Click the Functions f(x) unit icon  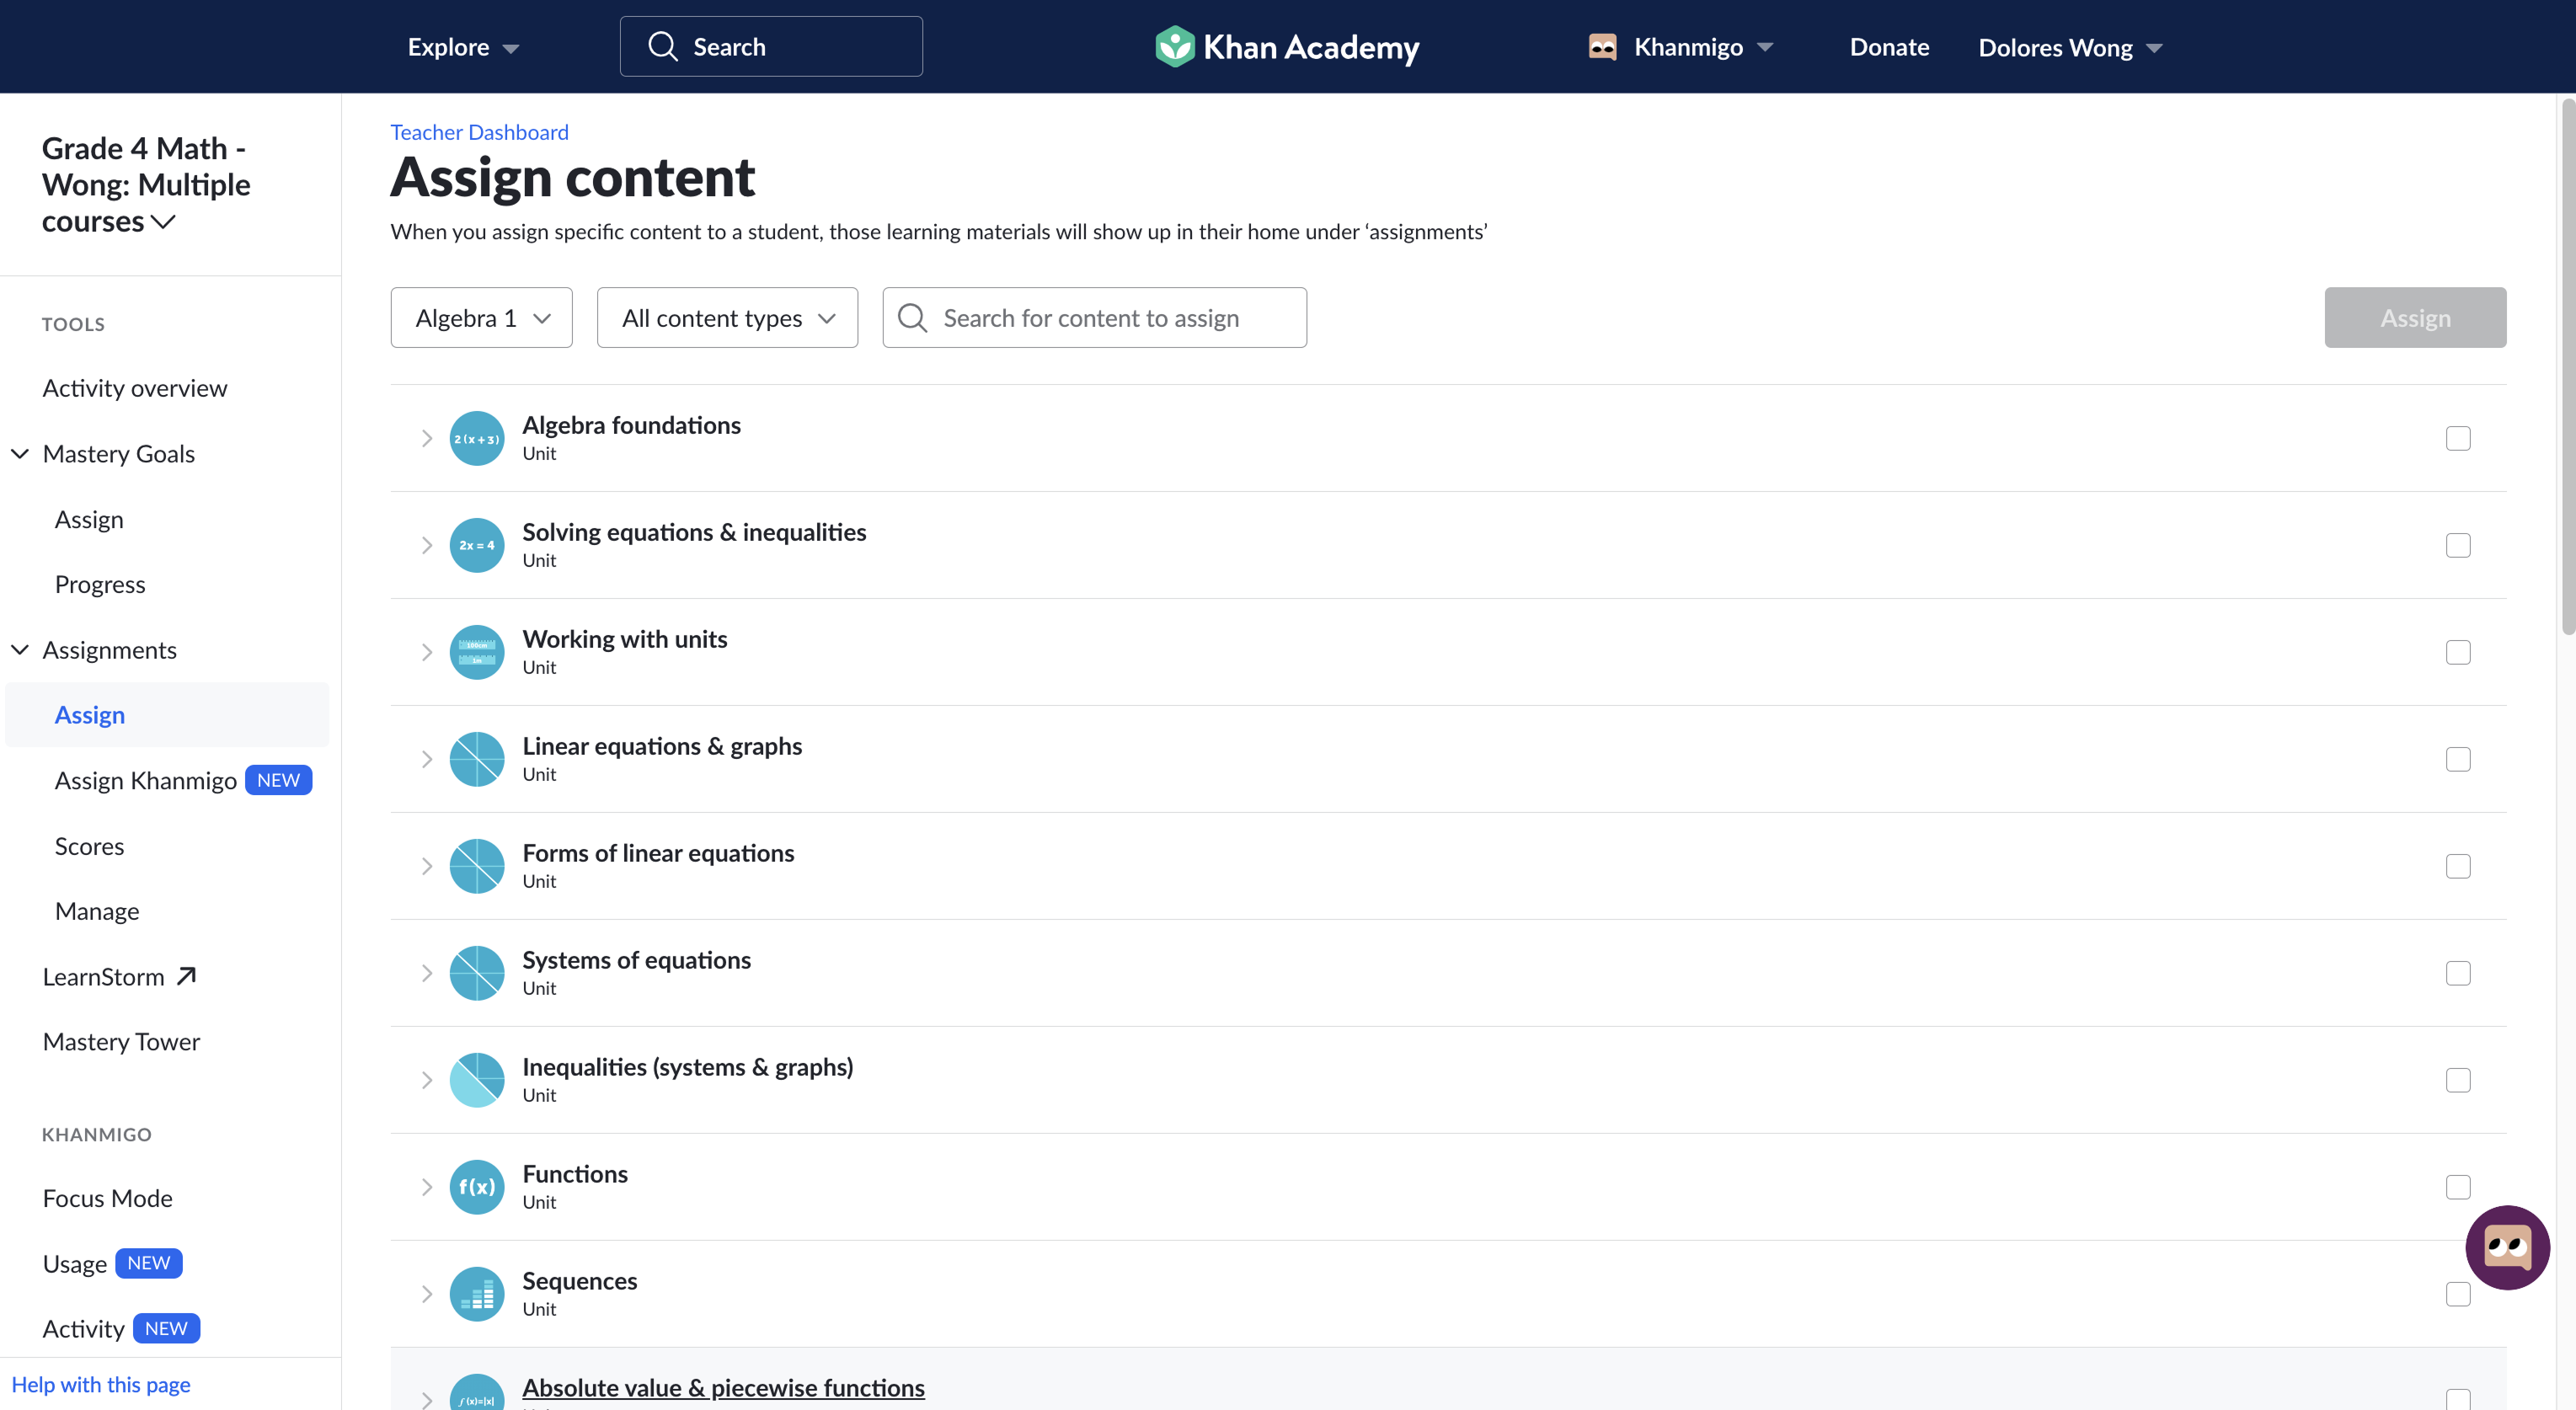[477, 1187]
